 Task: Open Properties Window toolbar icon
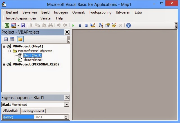[107, 25]
